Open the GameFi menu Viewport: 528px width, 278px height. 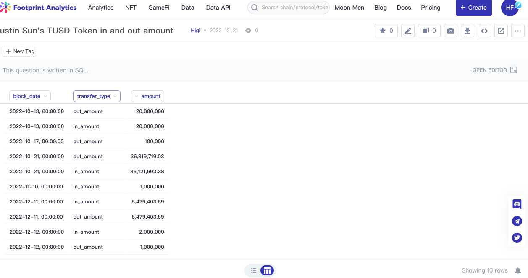[159, 8]
